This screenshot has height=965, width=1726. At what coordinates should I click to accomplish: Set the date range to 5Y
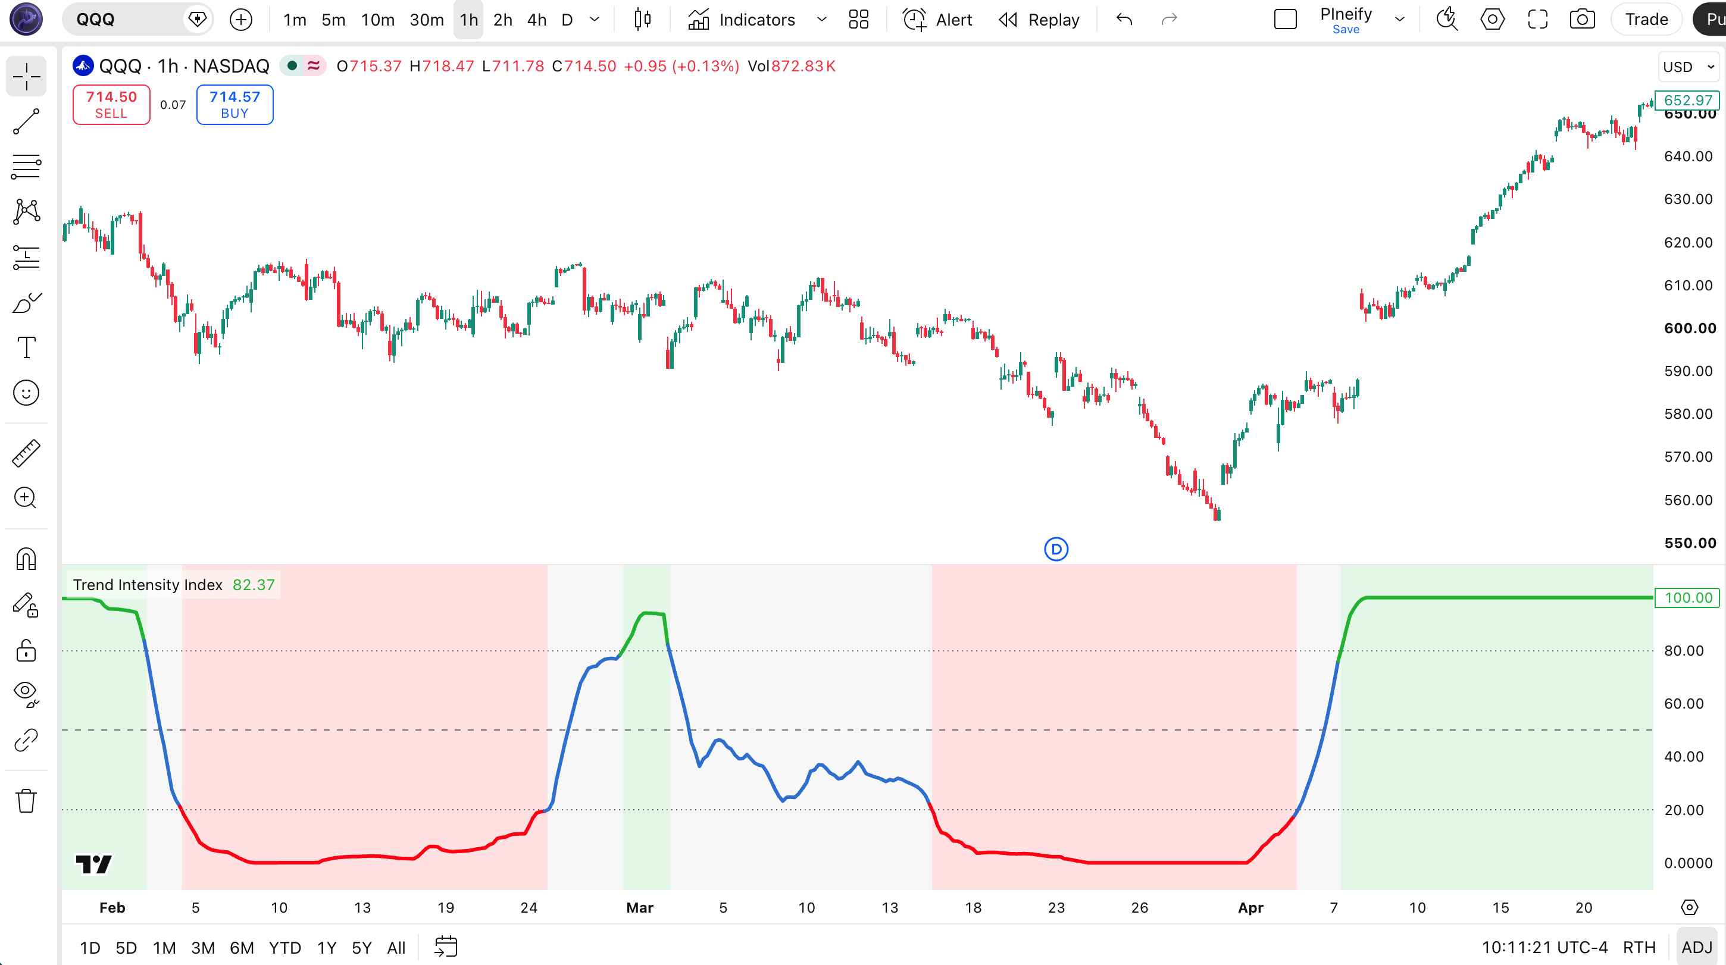(x=361, y=948)
